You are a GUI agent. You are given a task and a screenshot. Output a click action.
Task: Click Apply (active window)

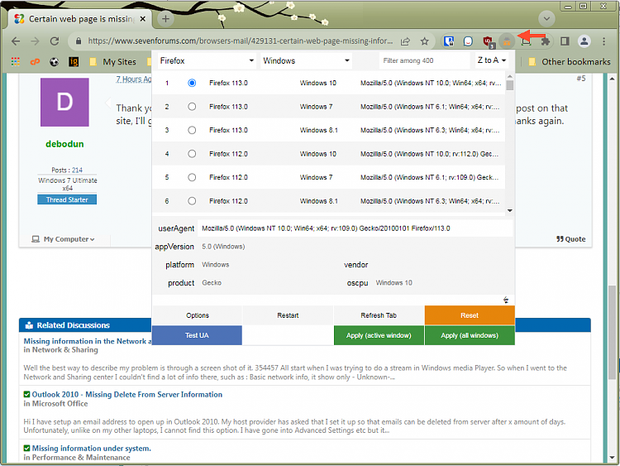point(379,335)
